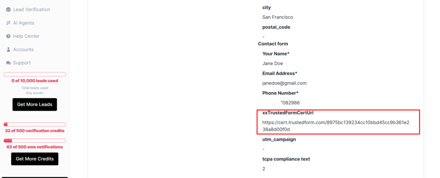Click the San Francisco city value
The image size is (440, 178).
pyautogui.click(x=278, y=17)
